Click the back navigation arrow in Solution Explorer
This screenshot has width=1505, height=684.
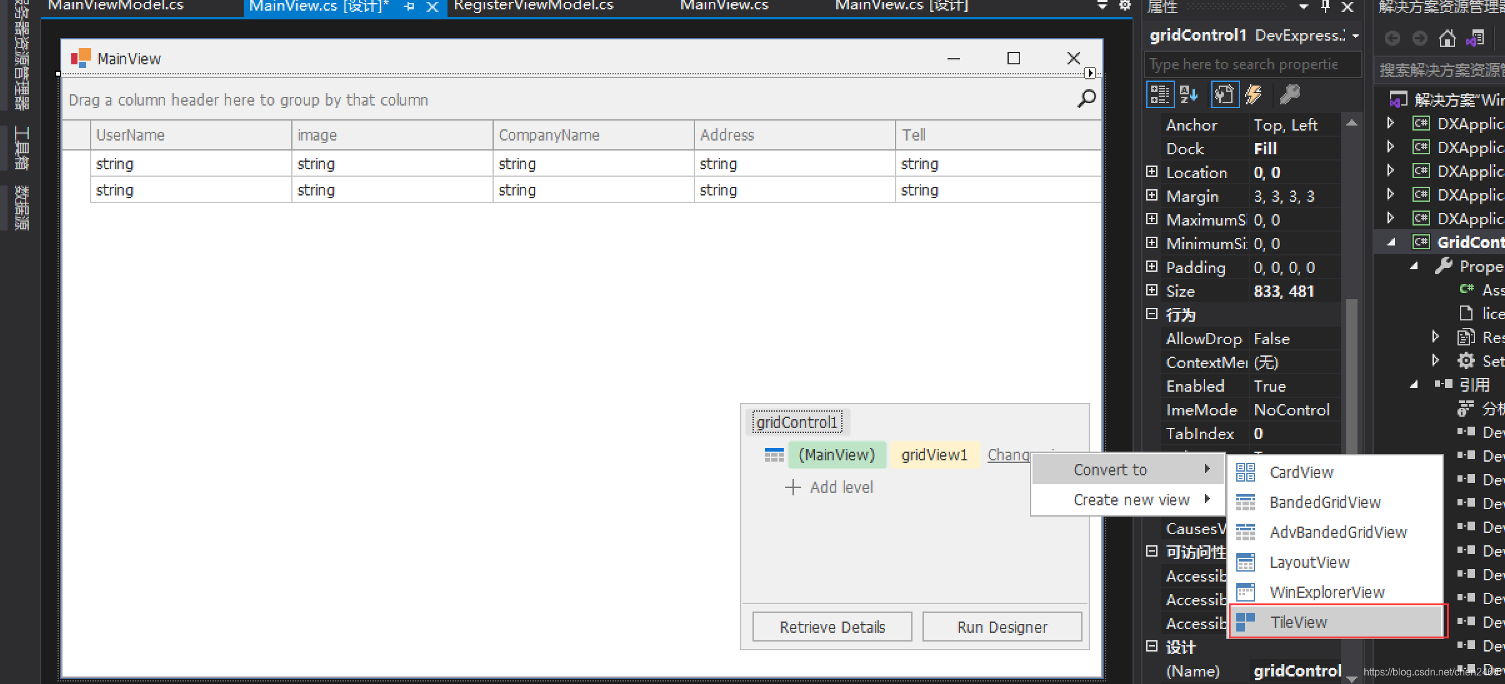coord(1392,37)
